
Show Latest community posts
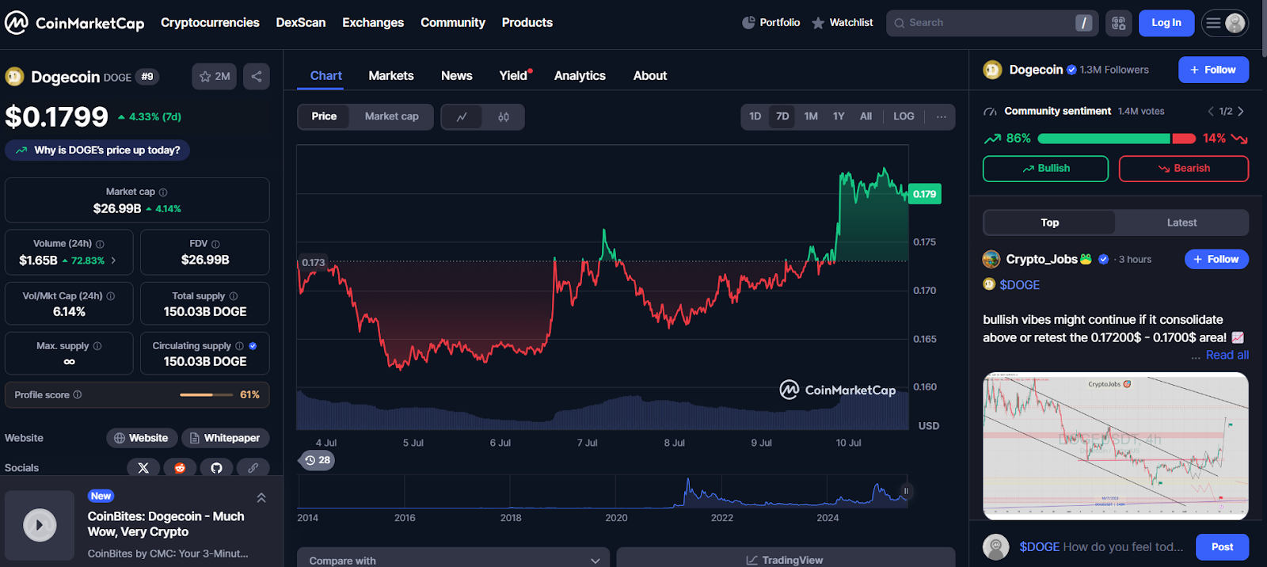pos(1181,223)
